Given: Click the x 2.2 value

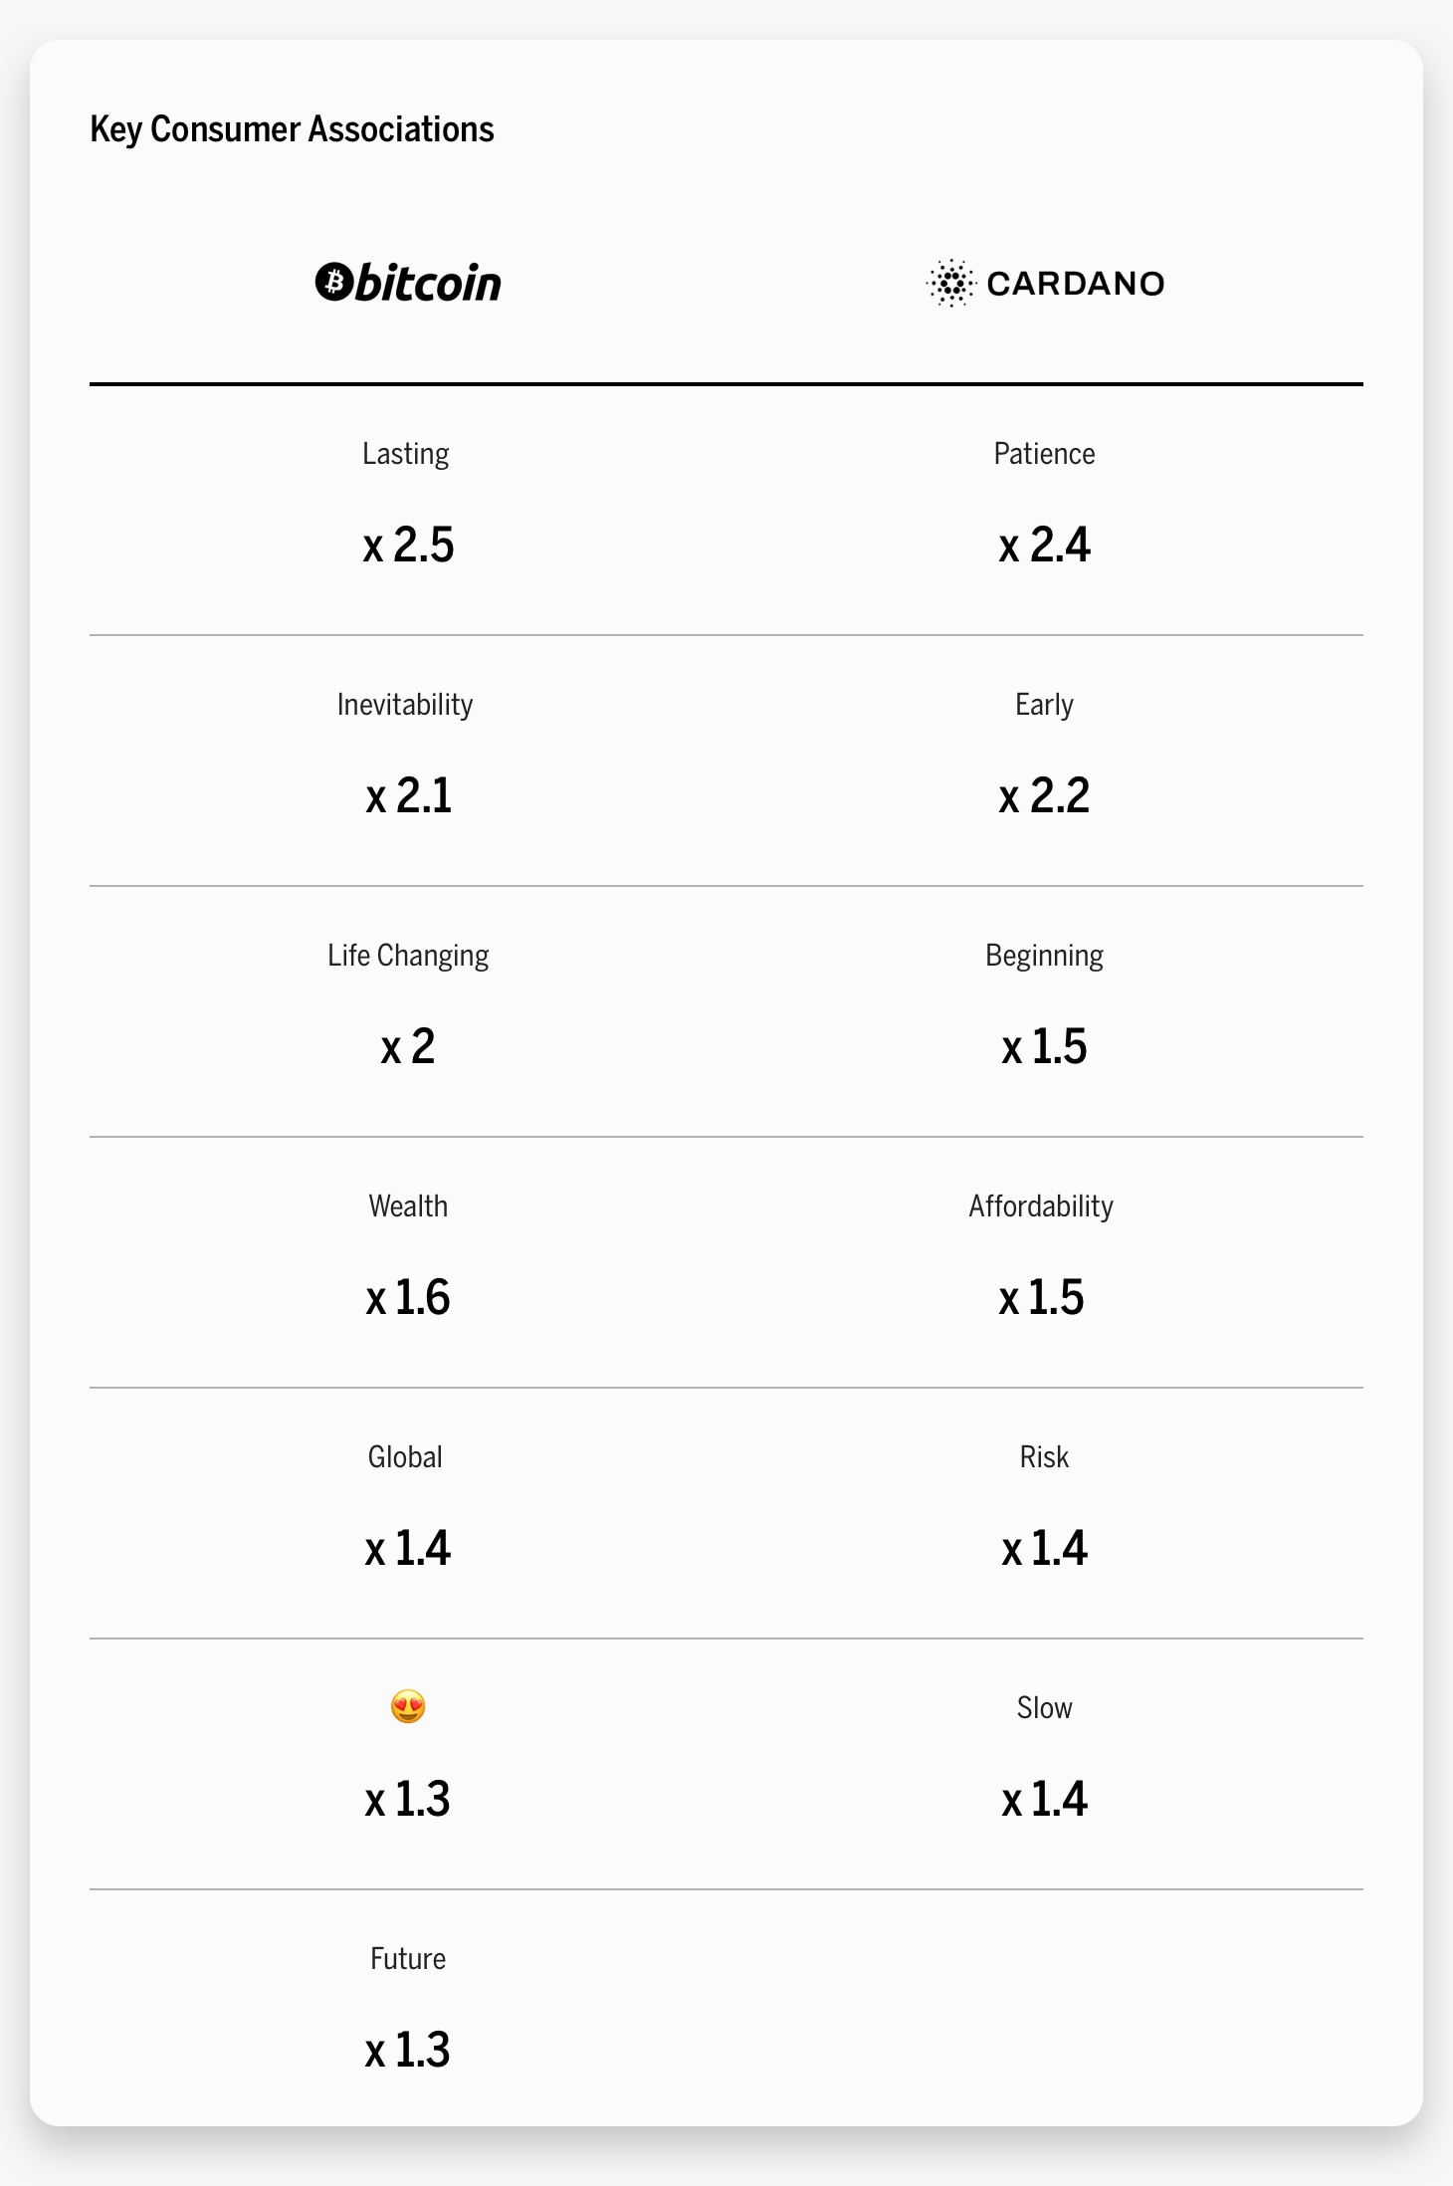Looking at the screenshot, I should (1044, 796).
